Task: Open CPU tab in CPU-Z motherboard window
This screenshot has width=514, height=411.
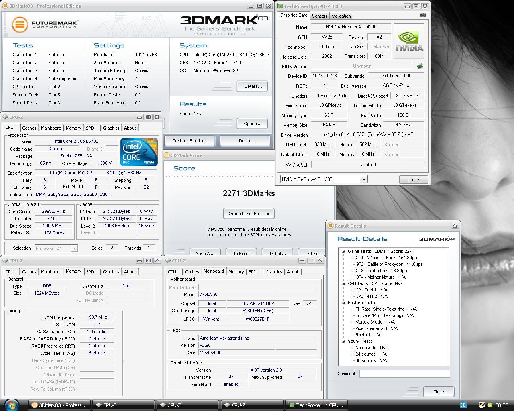Action: pos(172,272)
